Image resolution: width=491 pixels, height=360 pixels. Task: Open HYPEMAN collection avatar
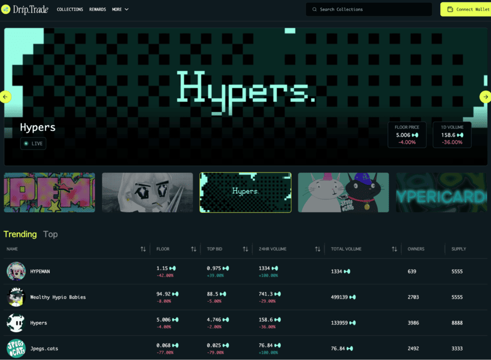point(16,271)
